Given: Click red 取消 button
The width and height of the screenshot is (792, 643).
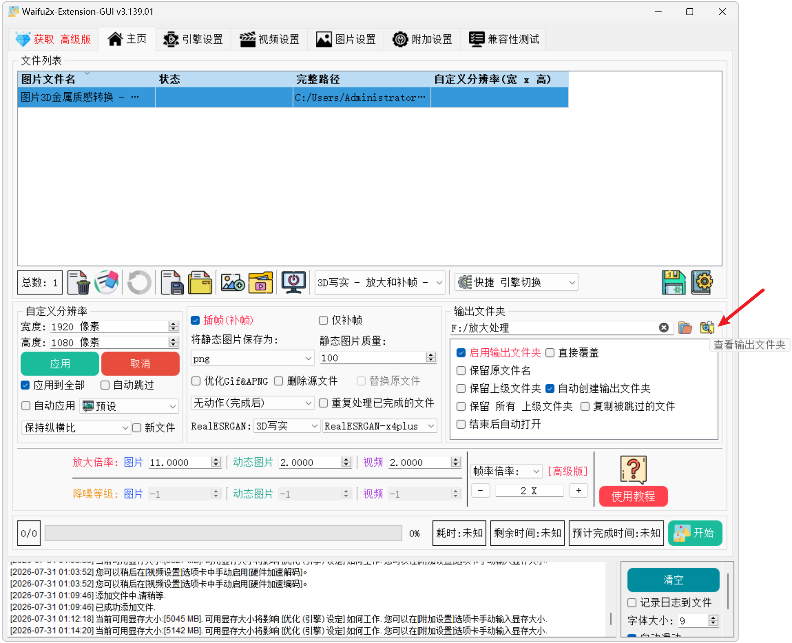Looking at the screenshot, I should (x=140, y=363).
